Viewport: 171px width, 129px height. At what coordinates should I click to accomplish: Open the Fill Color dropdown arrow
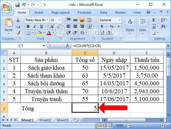pos(44,33)
